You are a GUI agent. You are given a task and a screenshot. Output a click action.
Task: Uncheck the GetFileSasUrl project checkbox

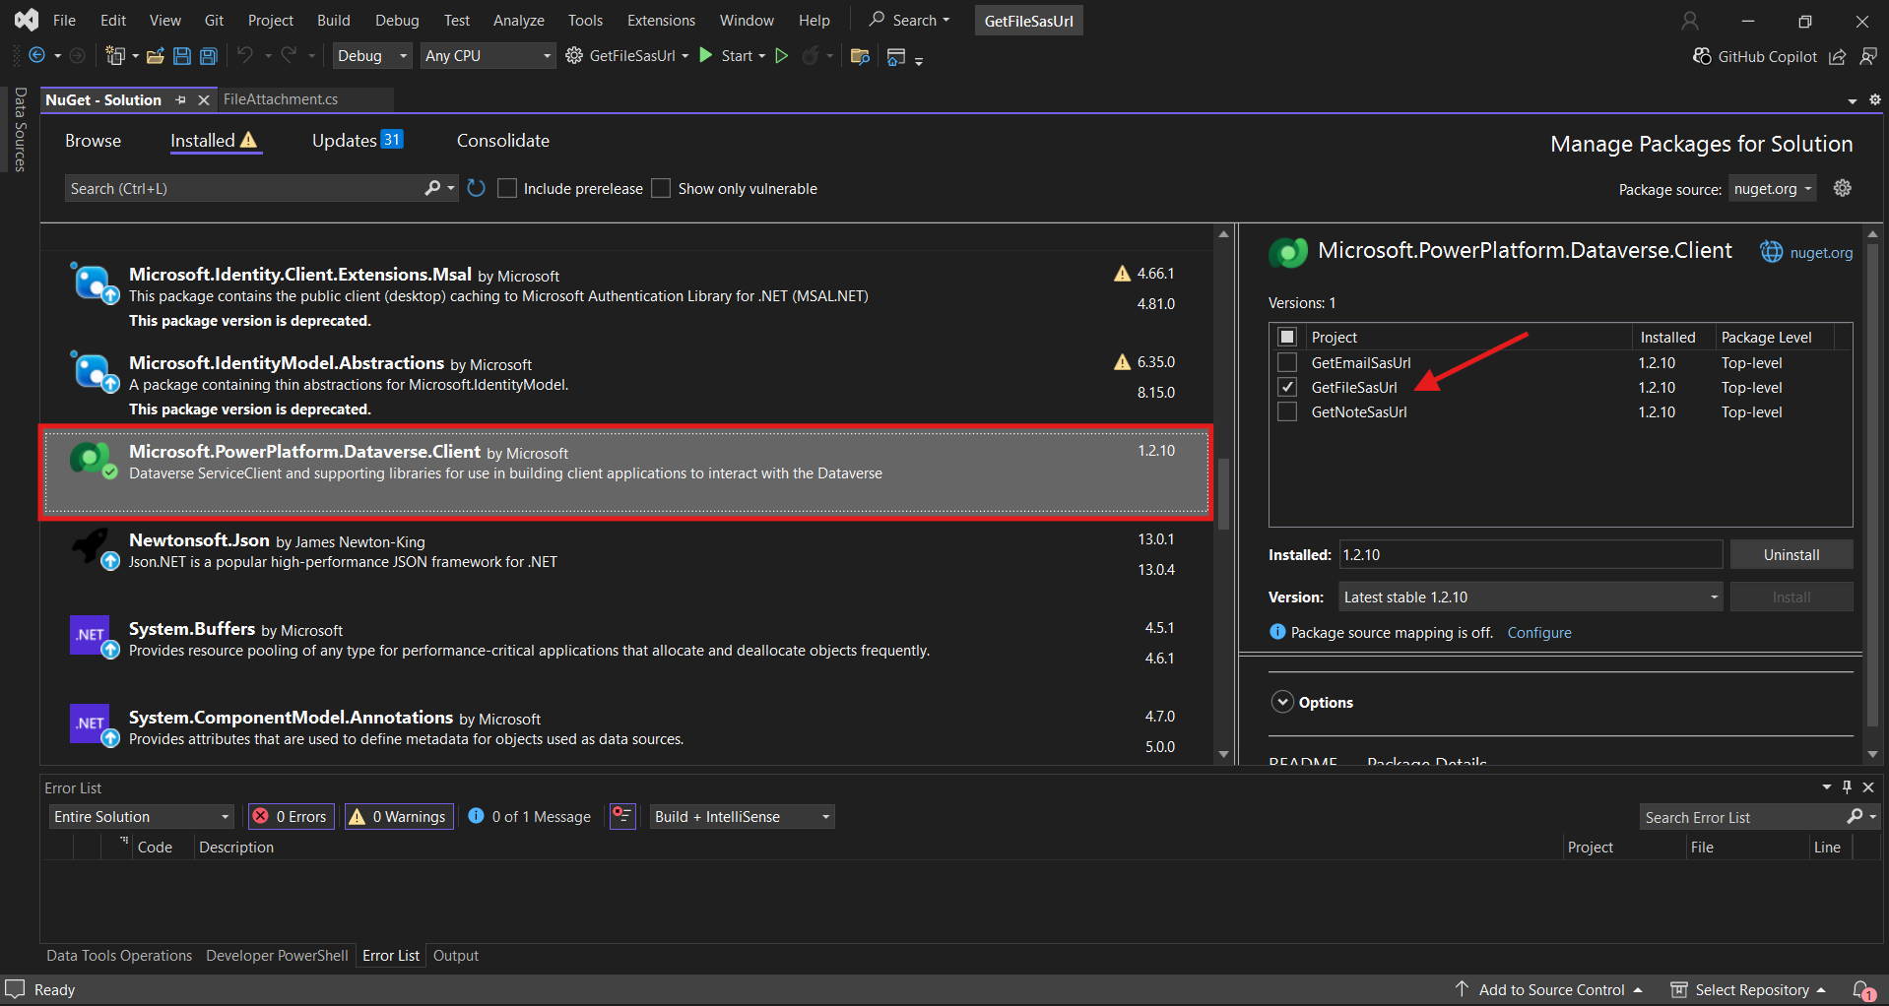[x=1287, y=387]
